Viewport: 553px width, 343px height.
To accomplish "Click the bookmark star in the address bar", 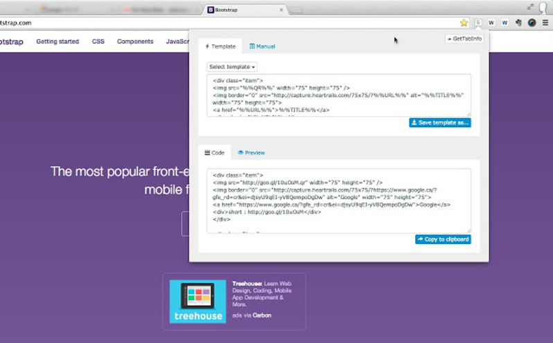I will click(464, 23).
